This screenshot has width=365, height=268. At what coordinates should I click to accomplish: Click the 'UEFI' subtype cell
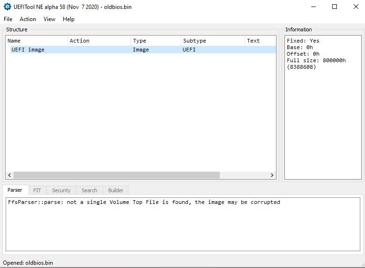[189, 50]
